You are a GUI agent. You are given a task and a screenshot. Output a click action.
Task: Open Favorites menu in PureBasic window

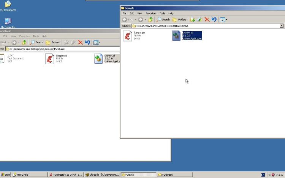(24, 36)
